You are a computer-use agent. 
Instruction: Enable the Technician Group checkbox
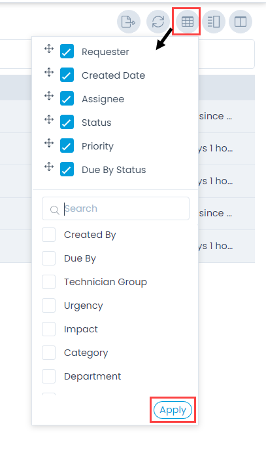pos(49,282)
